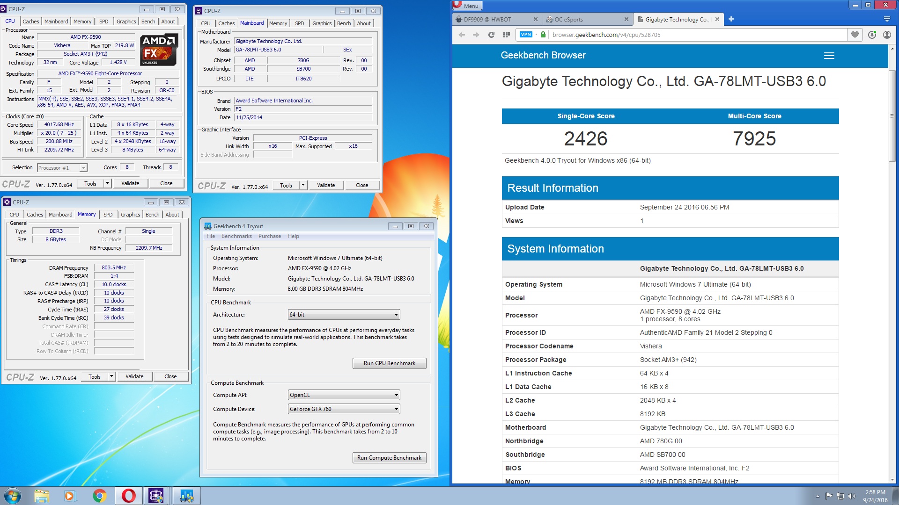This screenshot has width=899, height=505.
Task: Close the Gigabyte Technology tab
Action: (717, 19)
